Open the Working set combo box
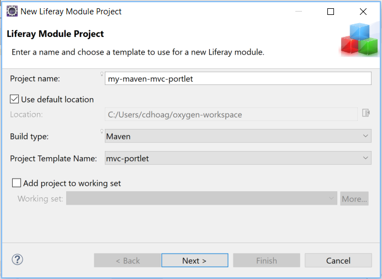This screenshot has width=382, height=279. click(201, 198)
